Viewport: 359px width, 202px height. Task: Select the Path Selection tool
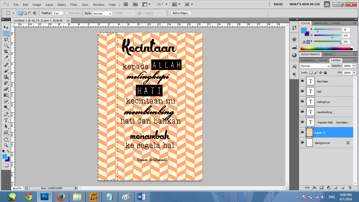[6, 126]
